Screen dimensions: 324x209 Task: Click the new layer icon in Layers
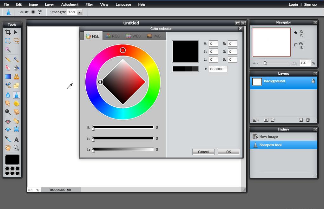pos(301,120)
